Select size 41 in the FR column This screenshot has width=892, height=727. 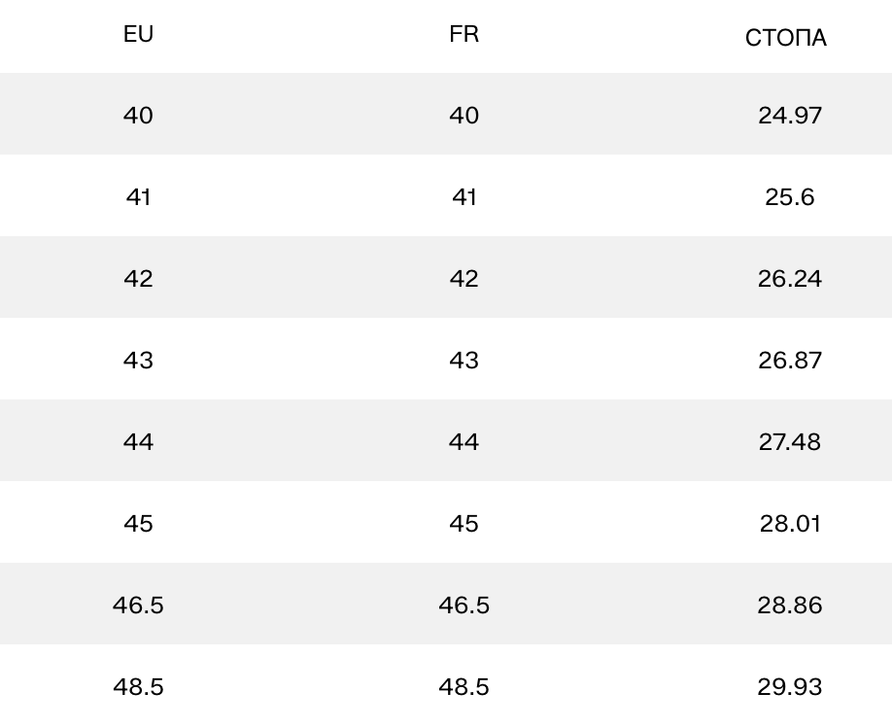tap(463, 197)
